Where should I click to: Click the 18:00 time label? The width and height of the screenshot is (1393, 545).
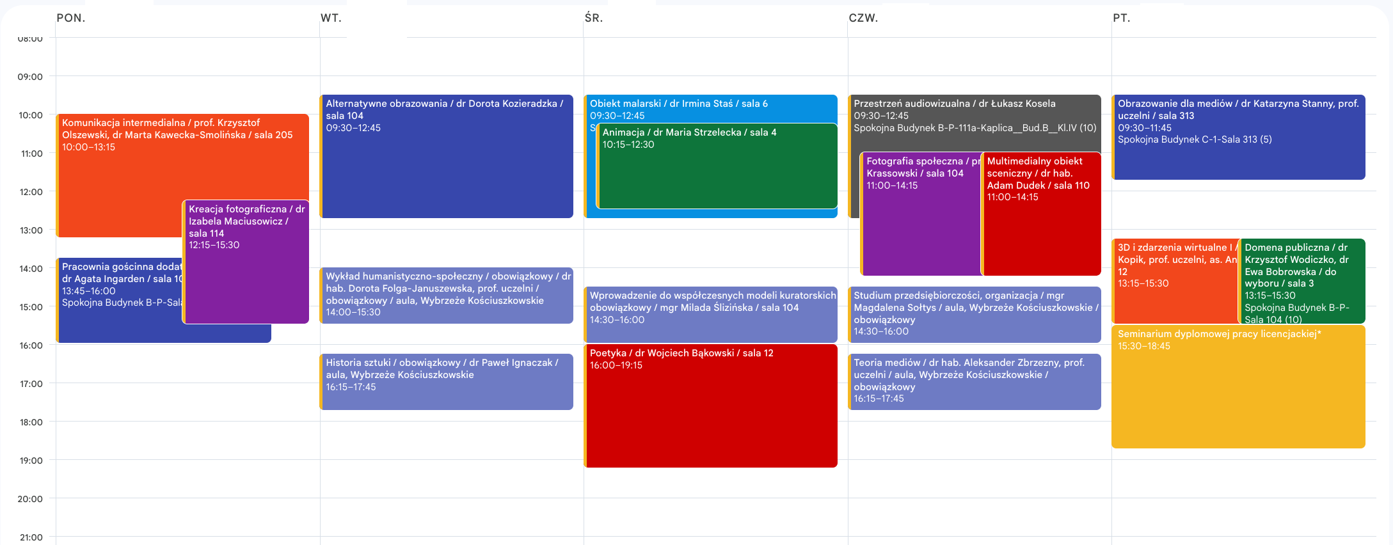click(x=30, y=422)
